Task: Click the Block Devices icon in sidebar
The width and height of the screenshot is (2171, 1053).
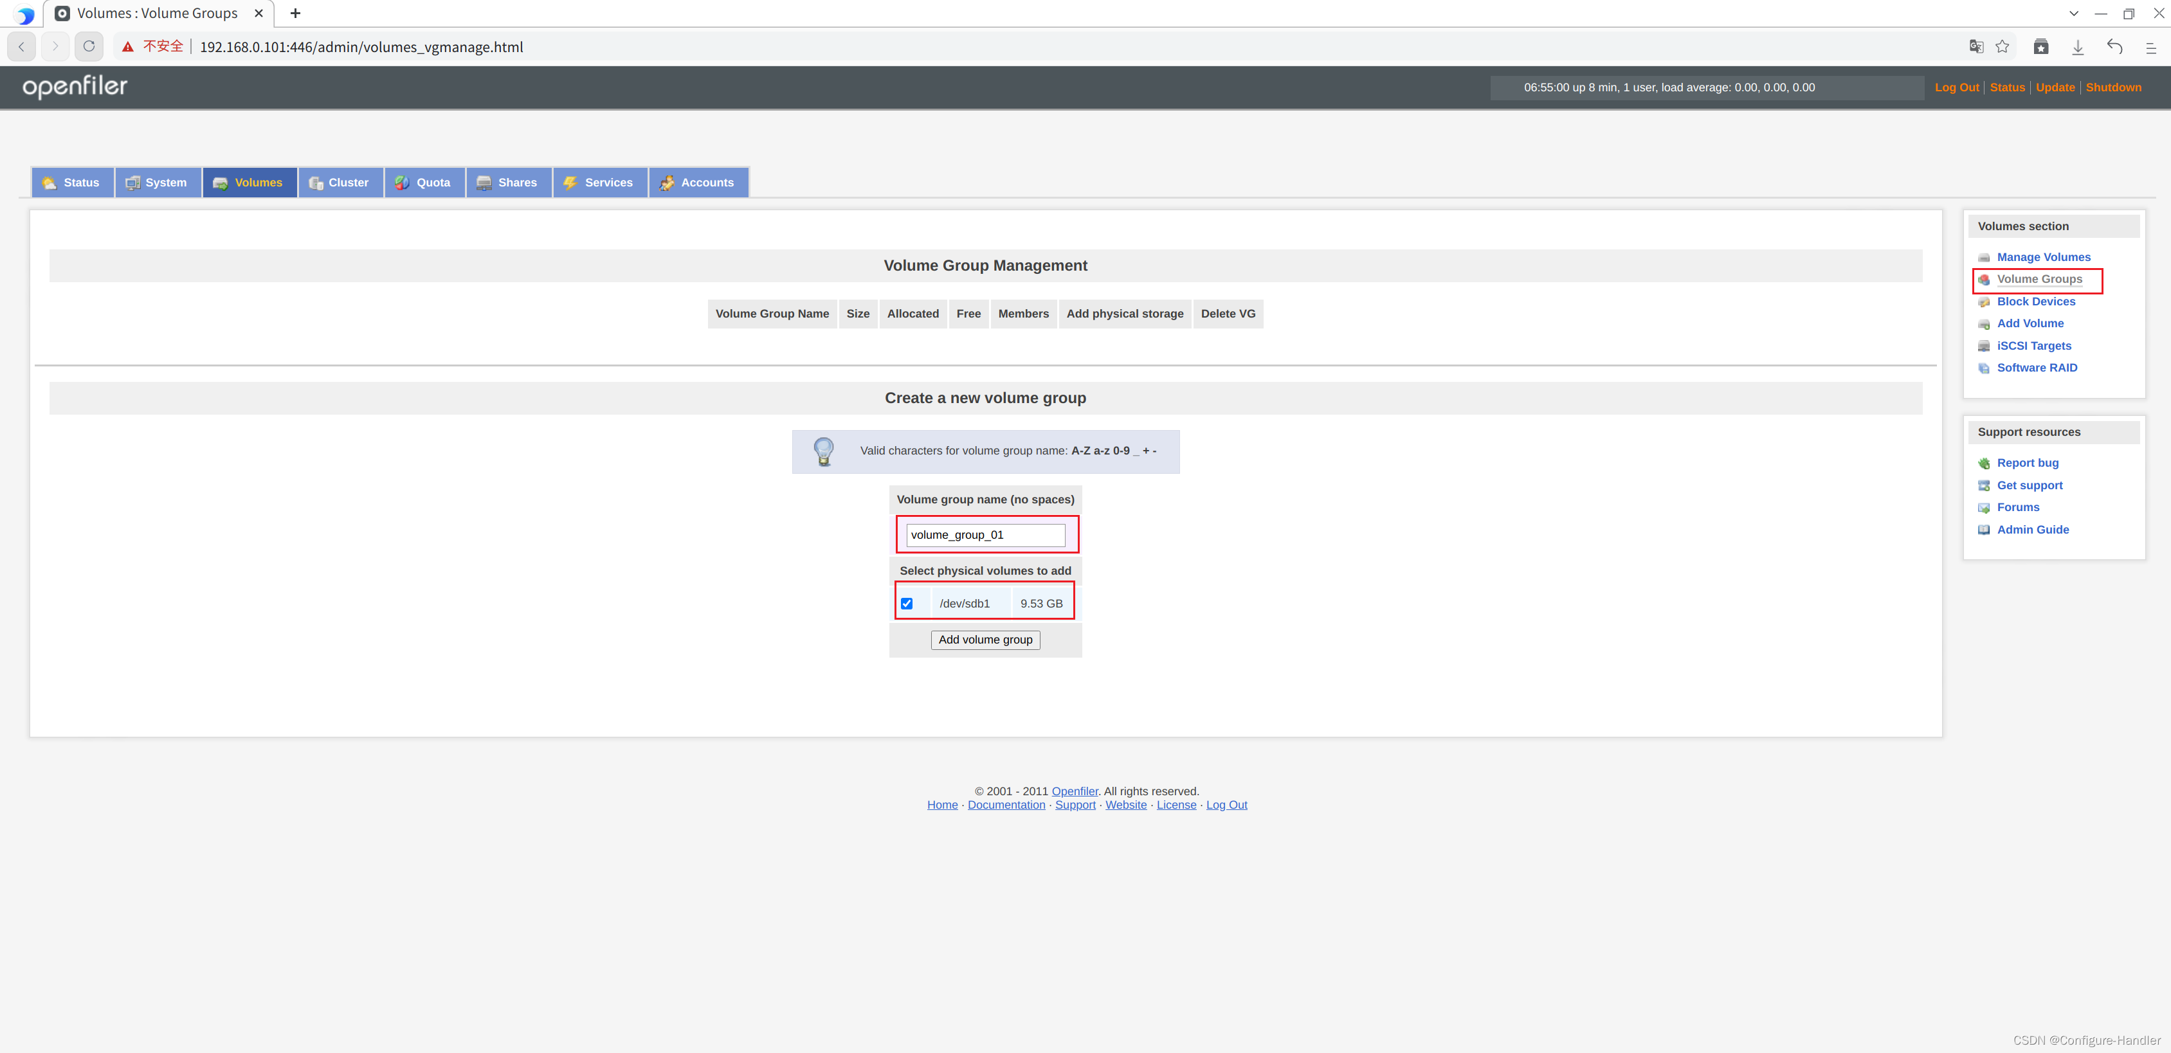Action: 1984,301
